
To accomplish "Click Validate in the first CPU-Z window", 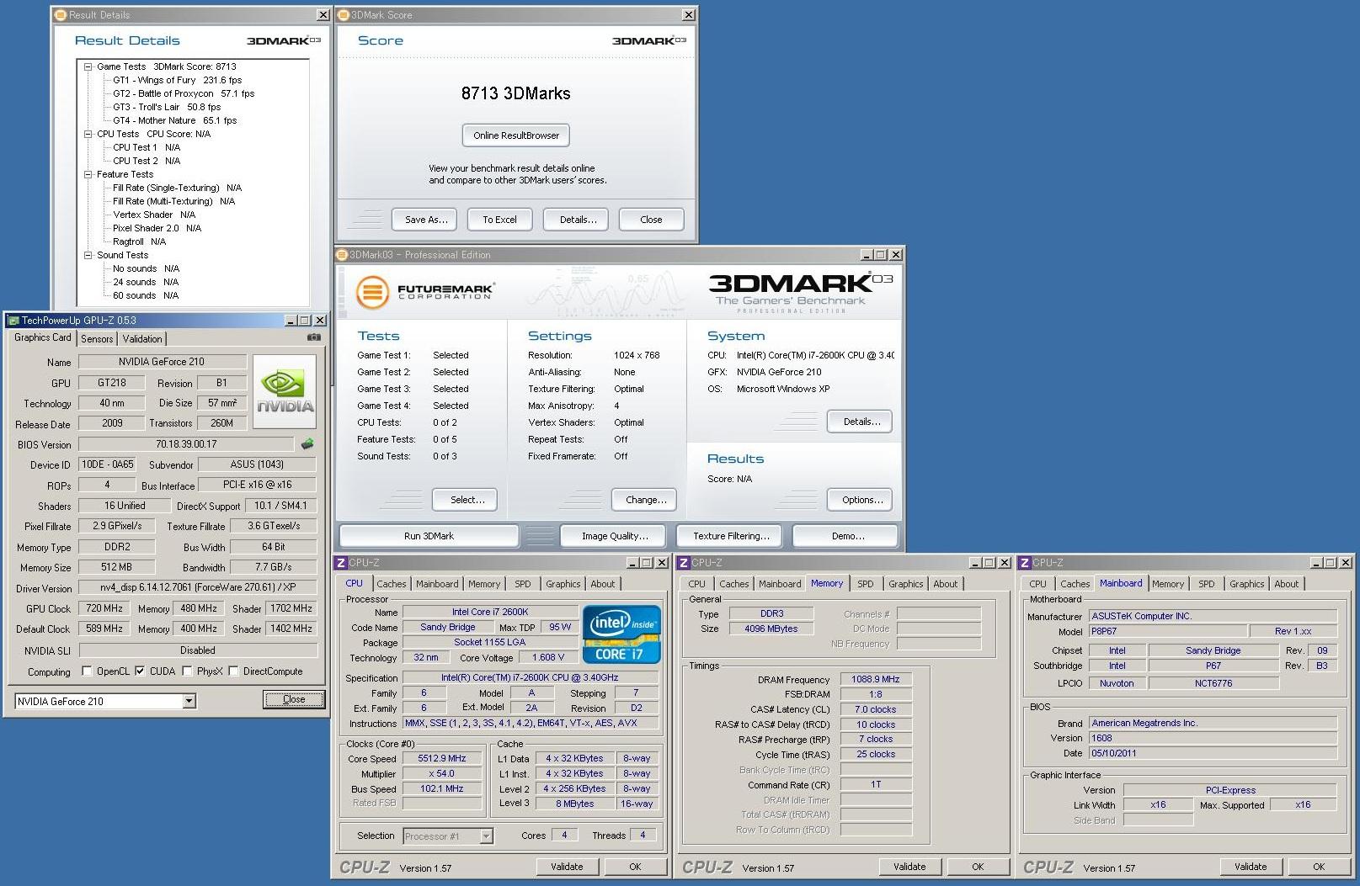I will tap(567, 867).
